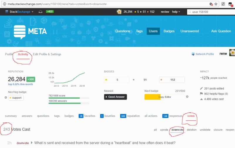
Task: Open the summary sub-tab
Action: (x=11, y=116)
